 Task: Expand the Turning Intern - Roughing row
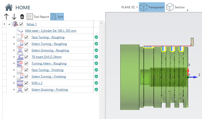14,63
